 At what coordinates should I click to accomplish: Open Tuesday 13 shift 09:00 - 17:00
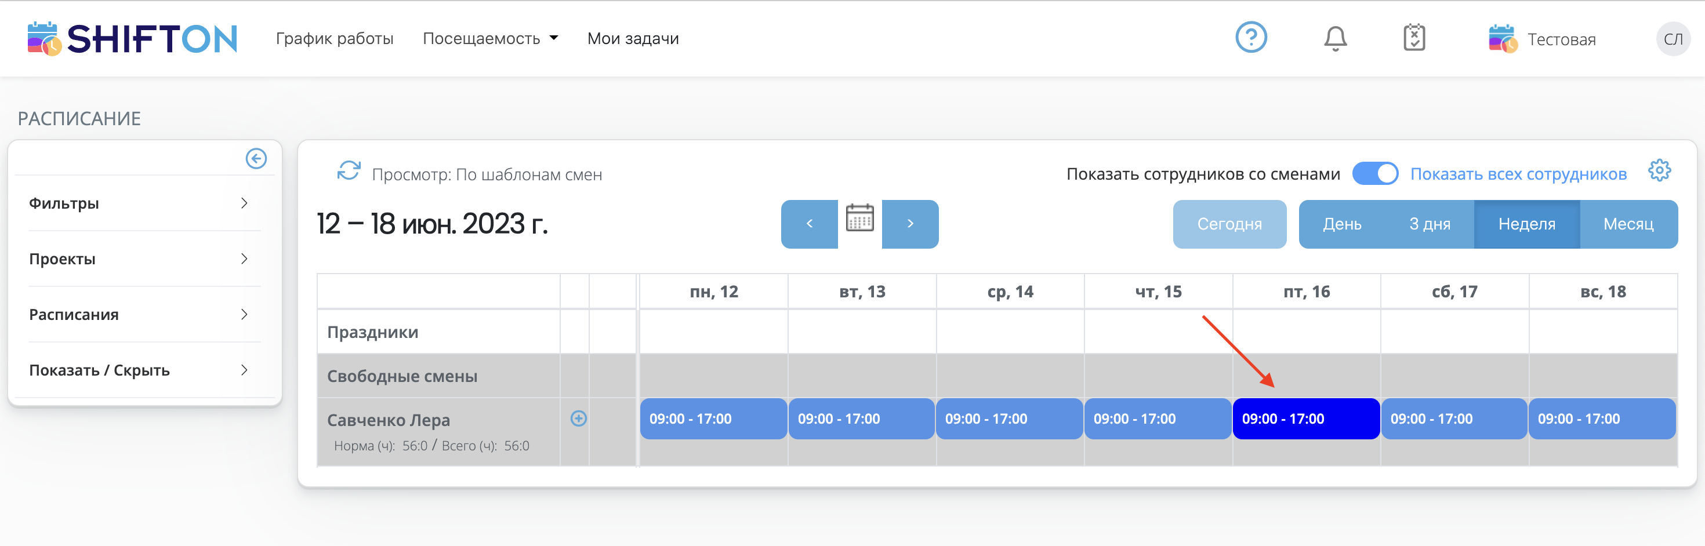(x=861, y=418)
